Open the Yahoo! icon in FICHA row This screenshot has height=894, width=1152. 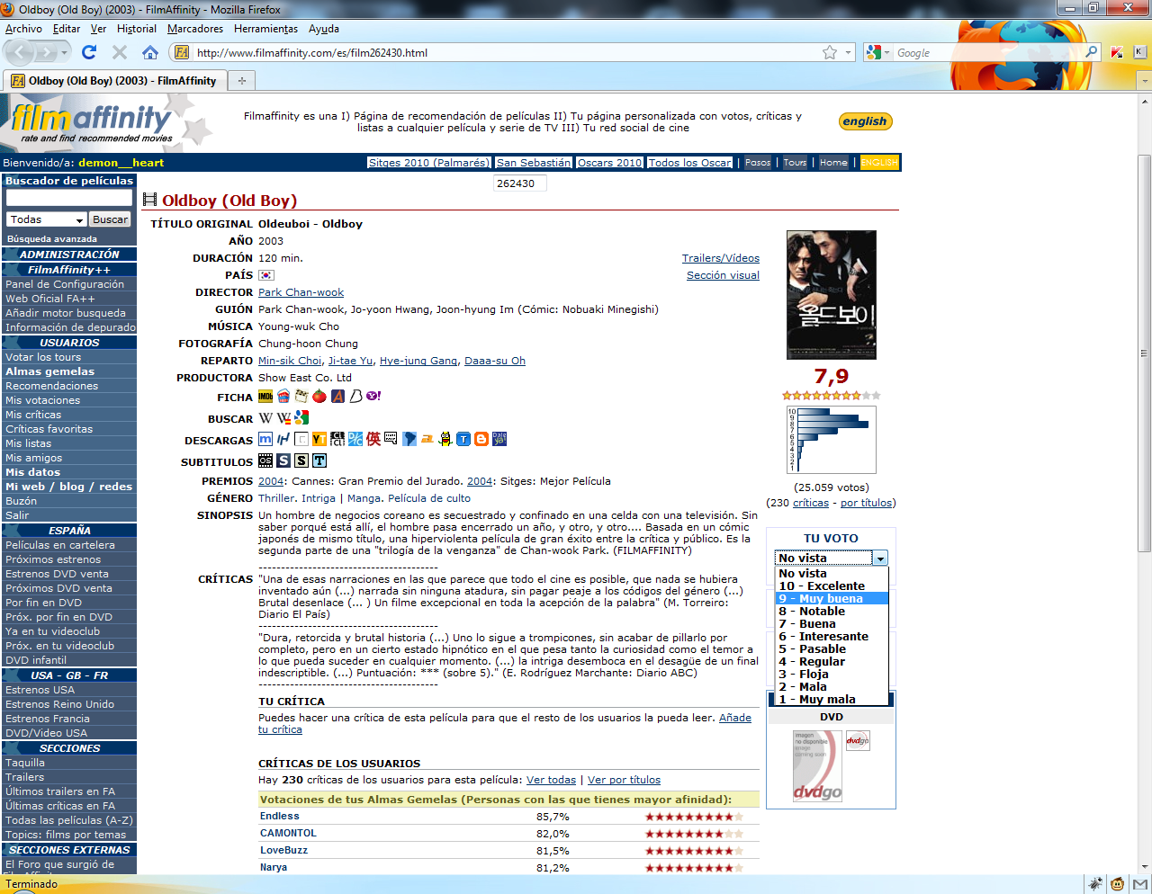(x=373, y=397)
